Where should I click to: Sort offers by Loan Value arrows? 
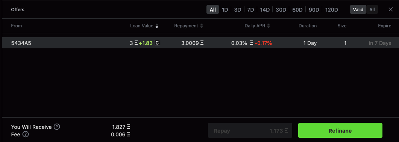tap(157, 26)
